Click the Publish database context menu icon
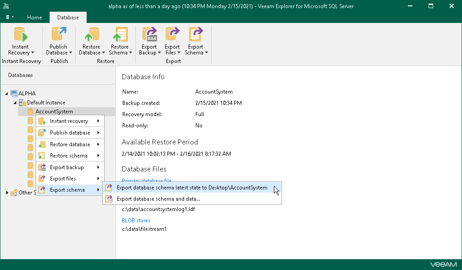 [x=42, y=132]
